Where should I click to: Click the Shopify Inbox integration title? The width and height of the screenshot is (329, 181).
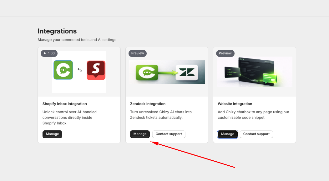click(65, 104)
